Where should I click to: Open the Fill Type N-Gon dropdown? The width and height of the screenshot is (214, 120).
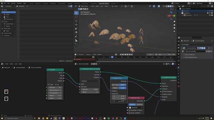point(59,85)
